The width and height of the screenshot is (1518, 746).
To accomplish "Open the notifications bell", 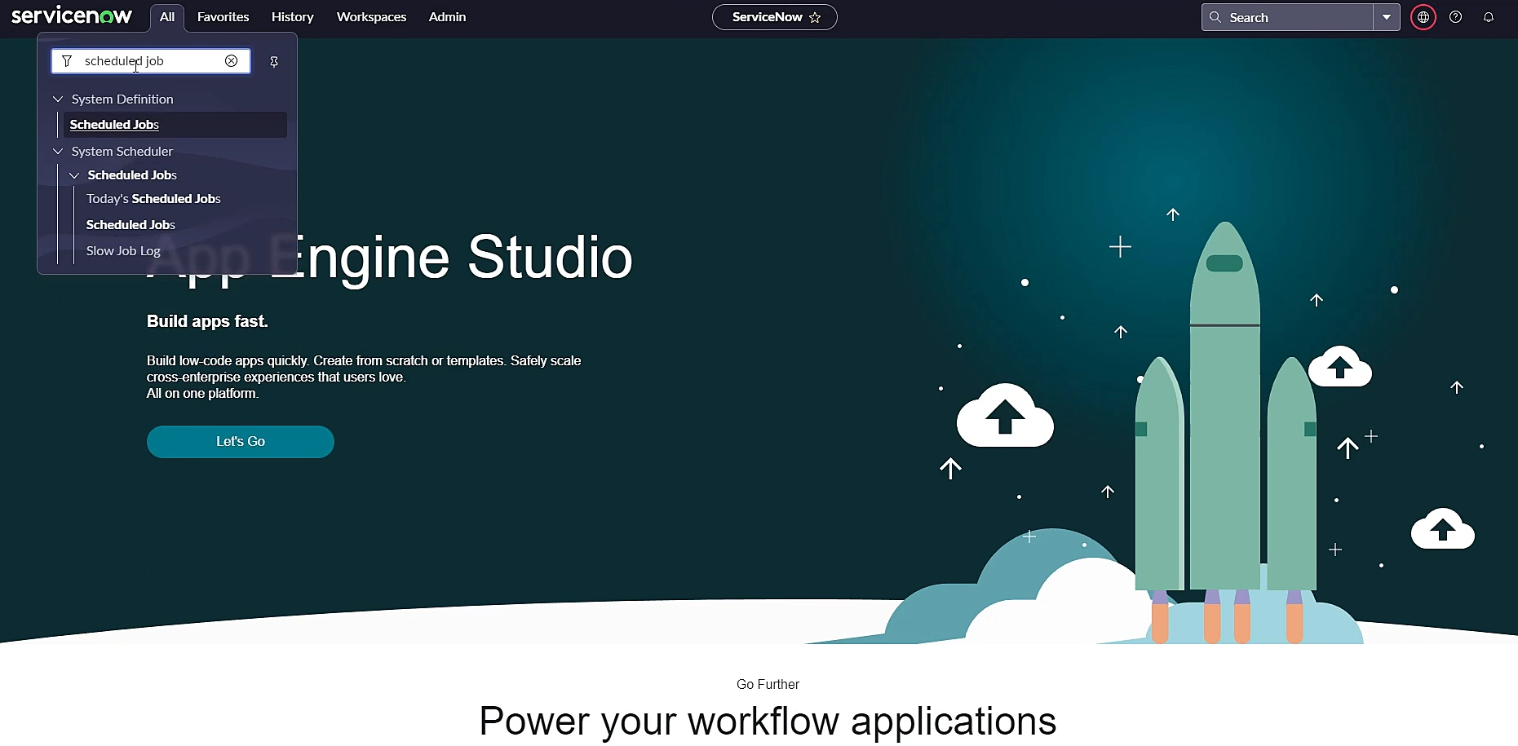I will point(1489,17).
